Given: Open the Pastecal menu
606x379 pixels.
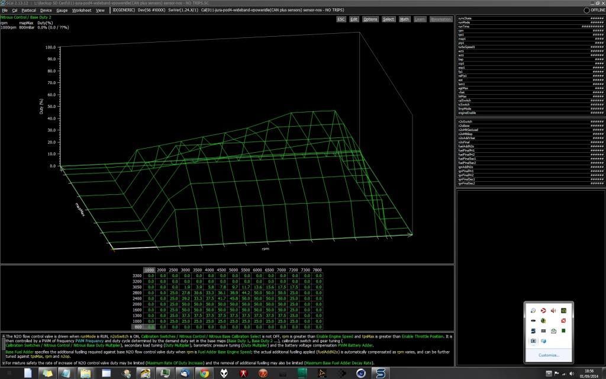Looking at the screenshot, I should pyautogui.click(x=28, y=10).
